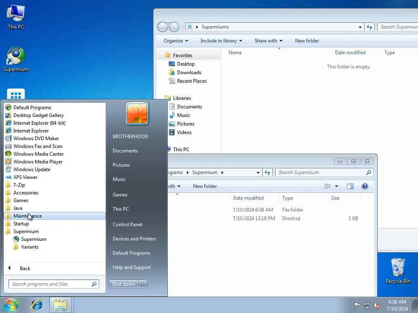
Task: Open the Organize dropdown menu
Action: [176, 41]
